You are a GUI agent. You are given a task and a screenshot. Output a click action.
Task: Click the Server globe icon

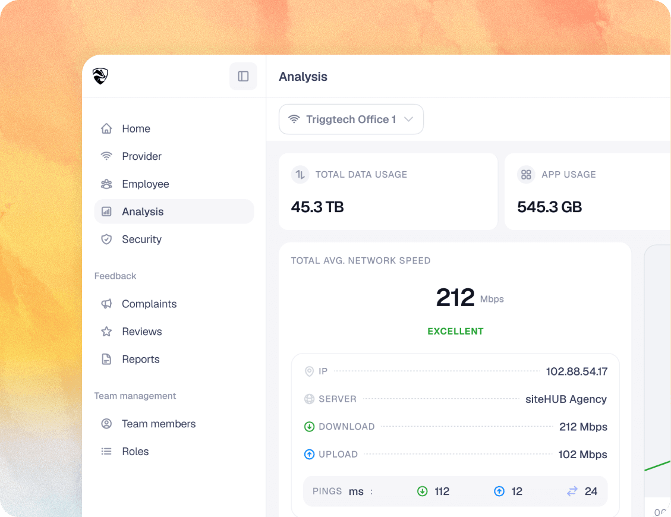tap(310, 399)
